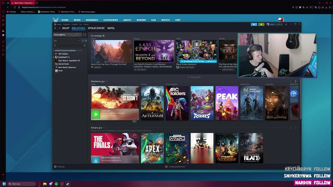Image resolution: width=333 pixels, height=187 pixels.
Task: Click the library search field
Action: pos(68,45)
